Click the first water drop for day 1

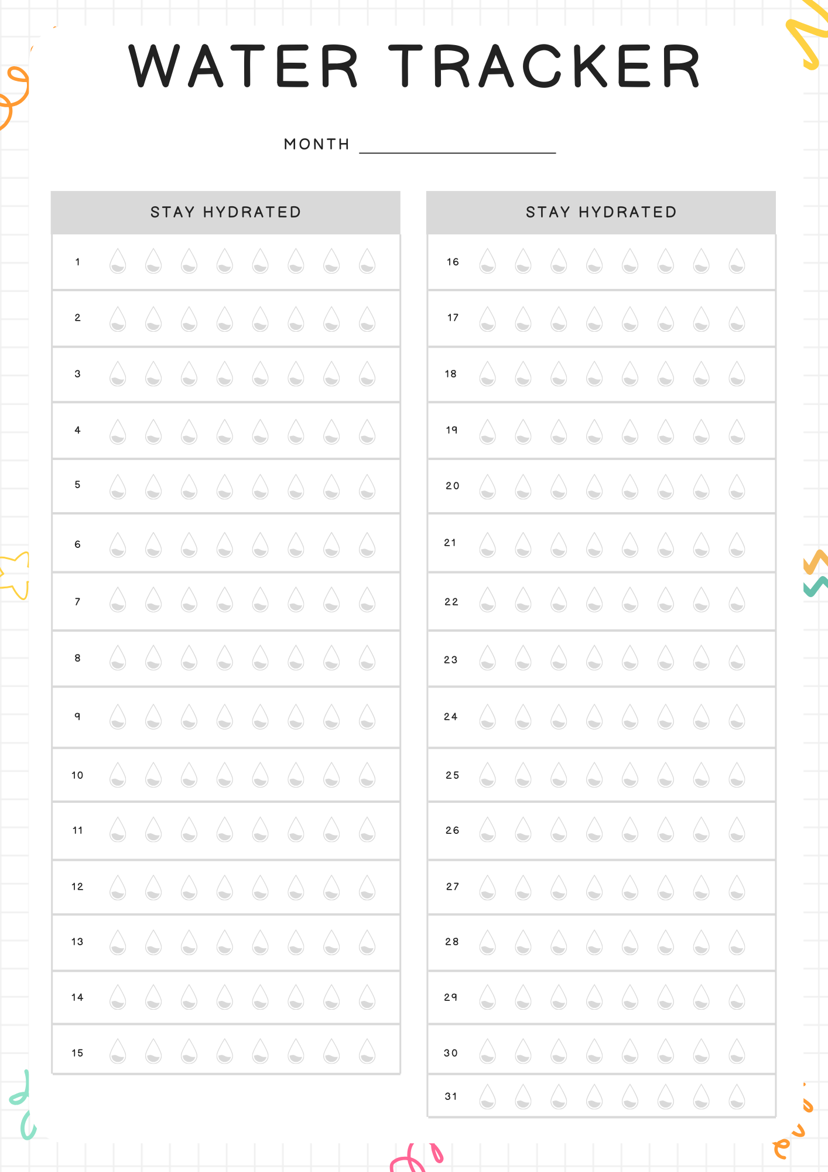click(x=118, y=261)
